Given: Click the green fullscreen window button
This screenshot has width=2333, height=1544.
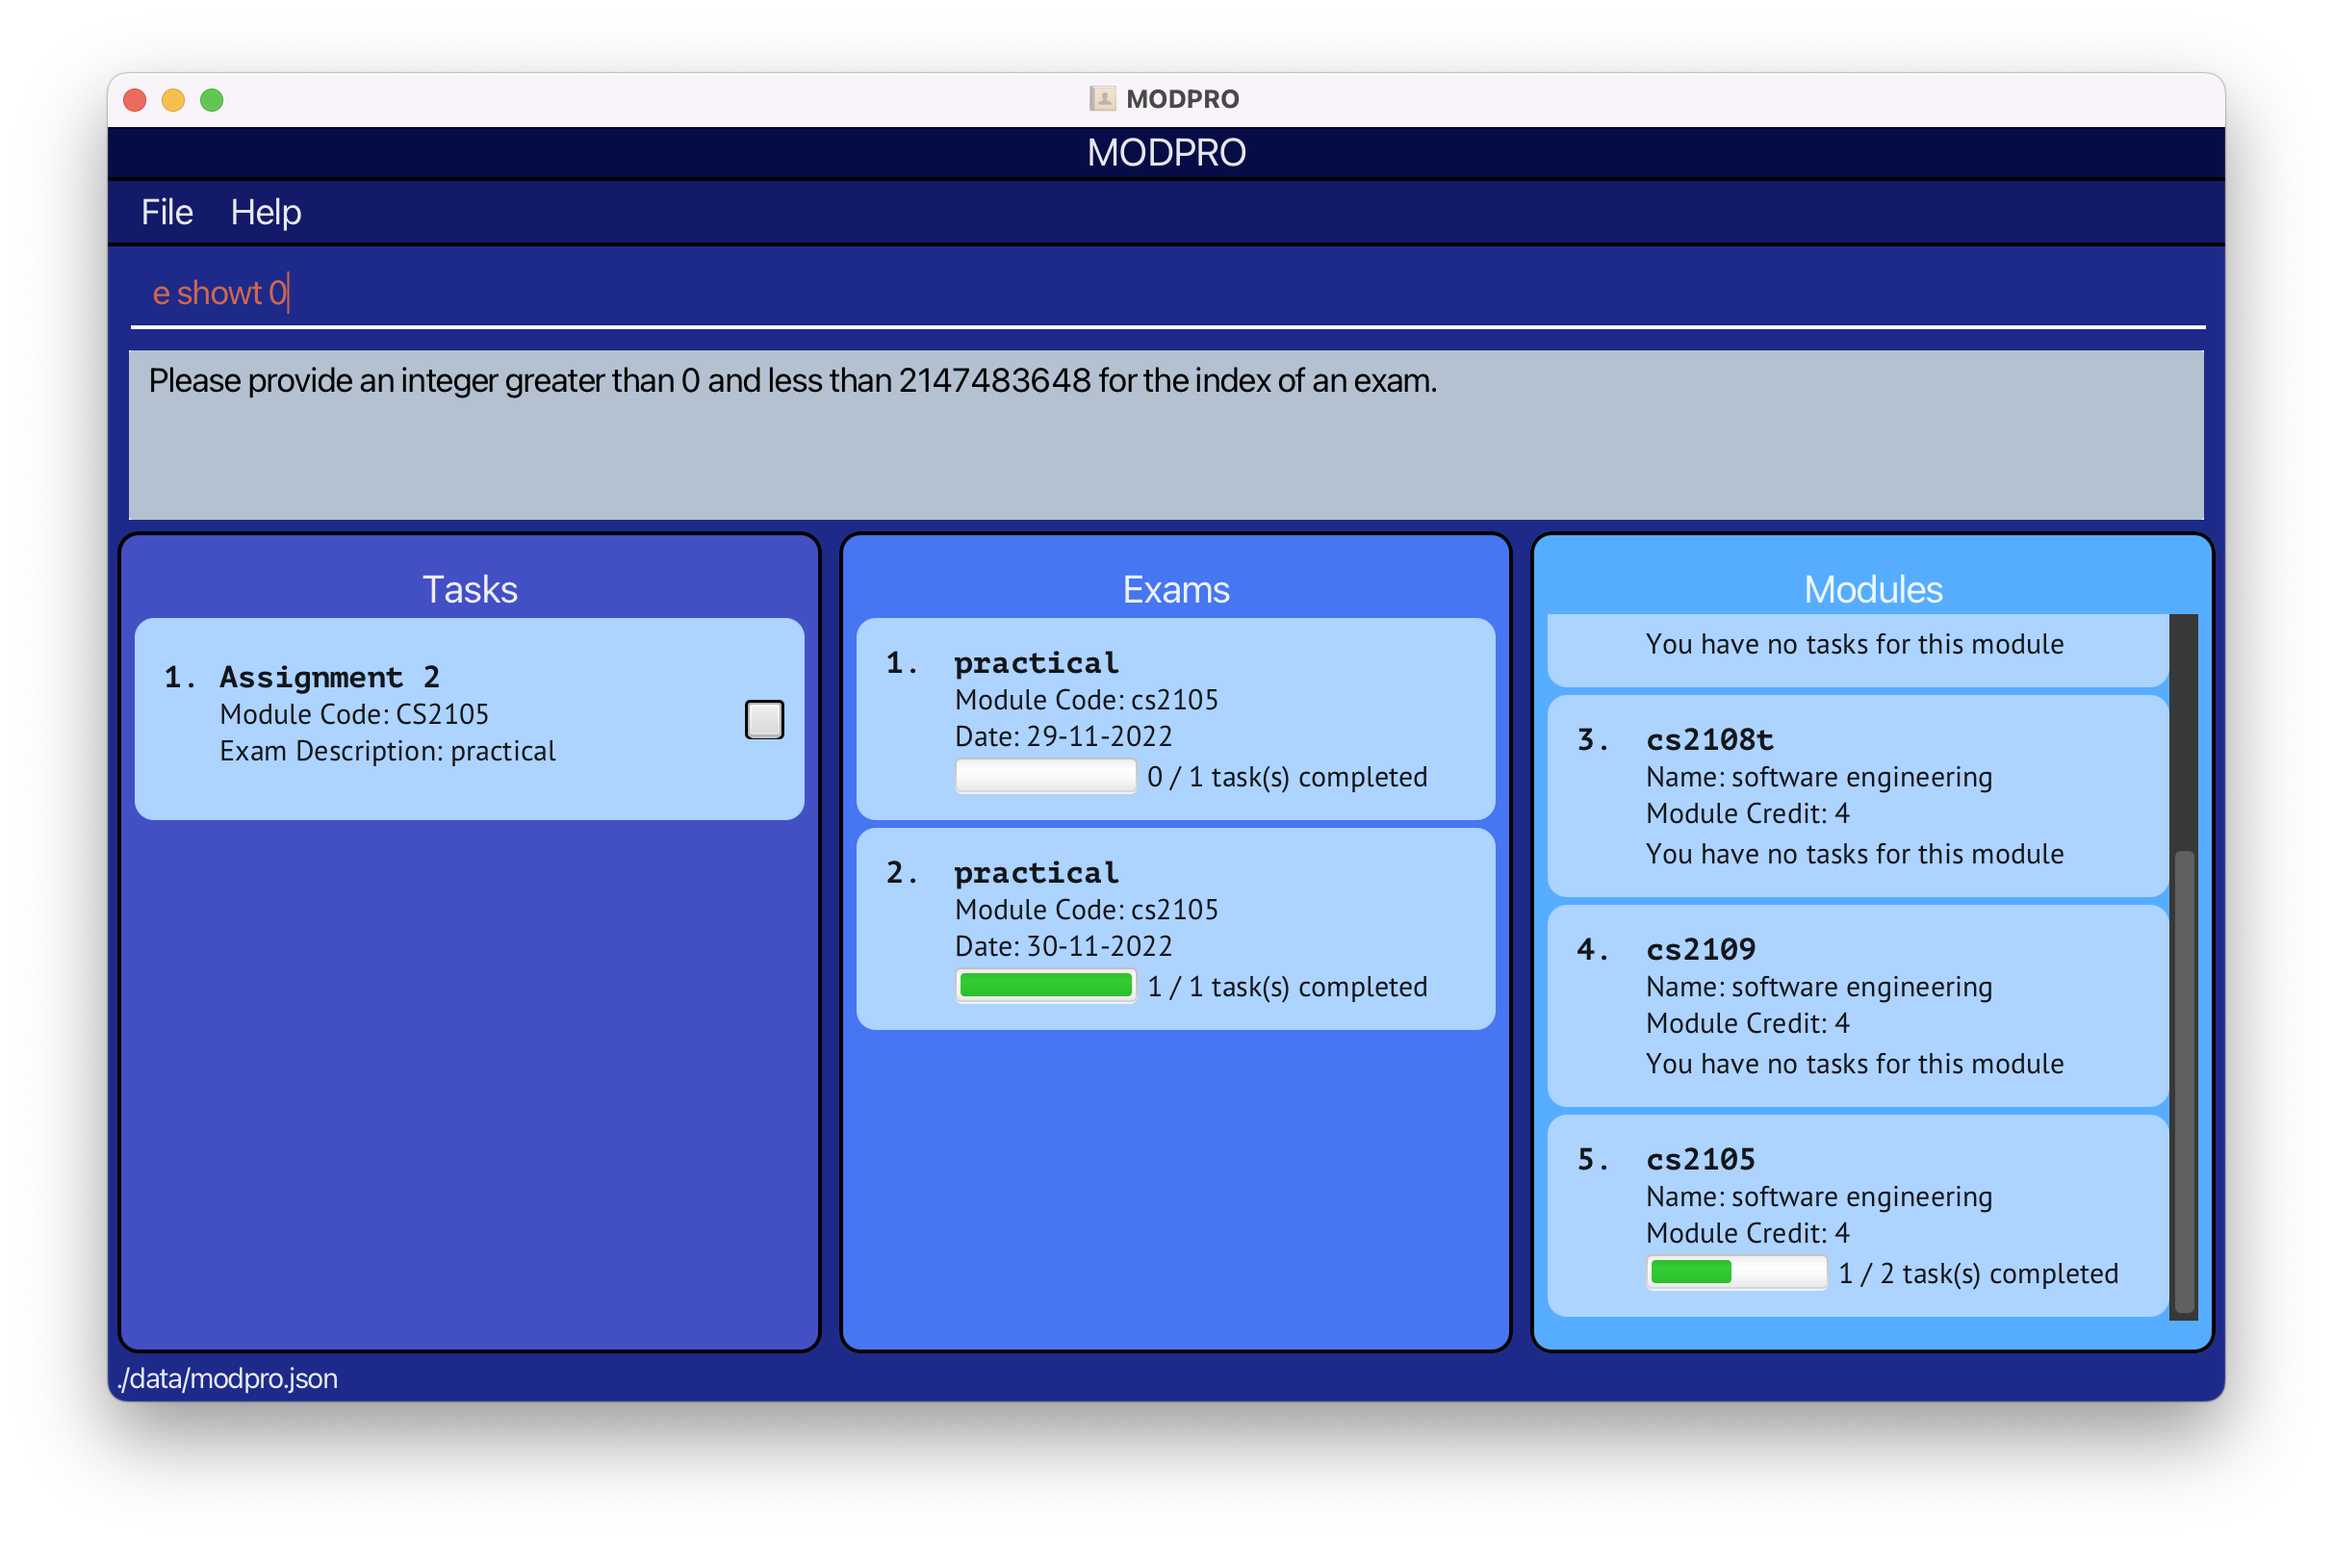Looking at the screenshot, I should (x=212, y=99).
